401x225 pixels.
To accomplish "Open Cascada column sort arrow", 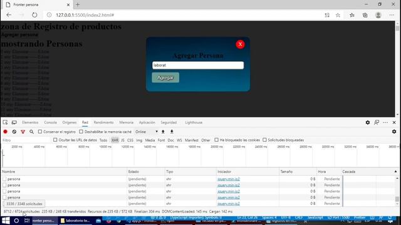I will (x=395, y=171).
